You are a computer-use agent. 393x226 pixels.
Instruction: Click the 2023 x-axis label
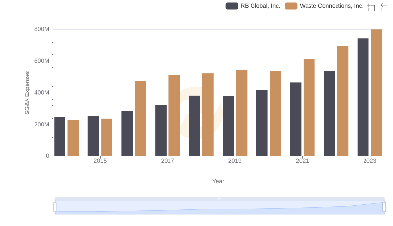tap(370, 161)
